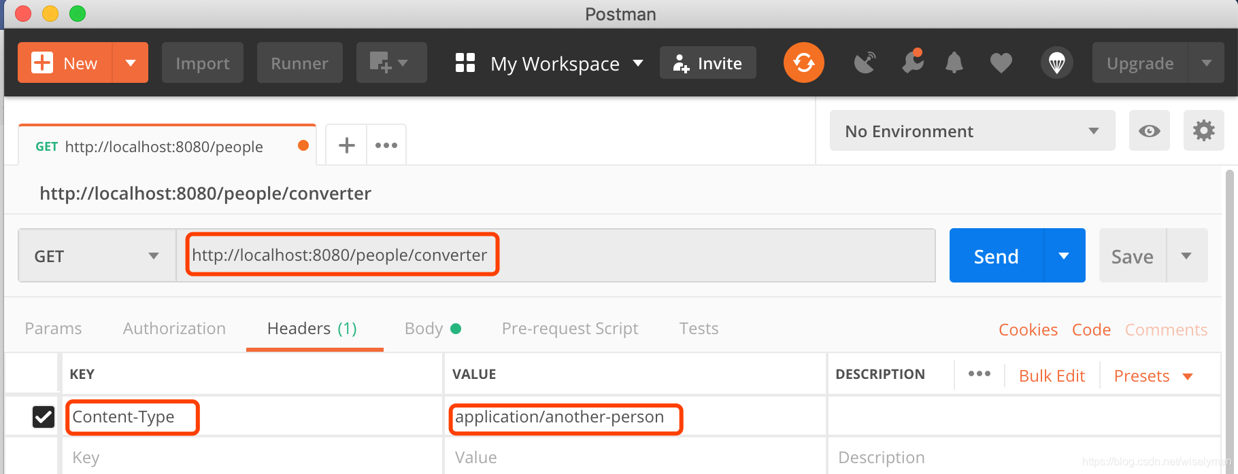Image resolution: width=1238 pixels, height=474 pixels.
Task: Click the environment quick look eye icon
Action: point(1150,130)
